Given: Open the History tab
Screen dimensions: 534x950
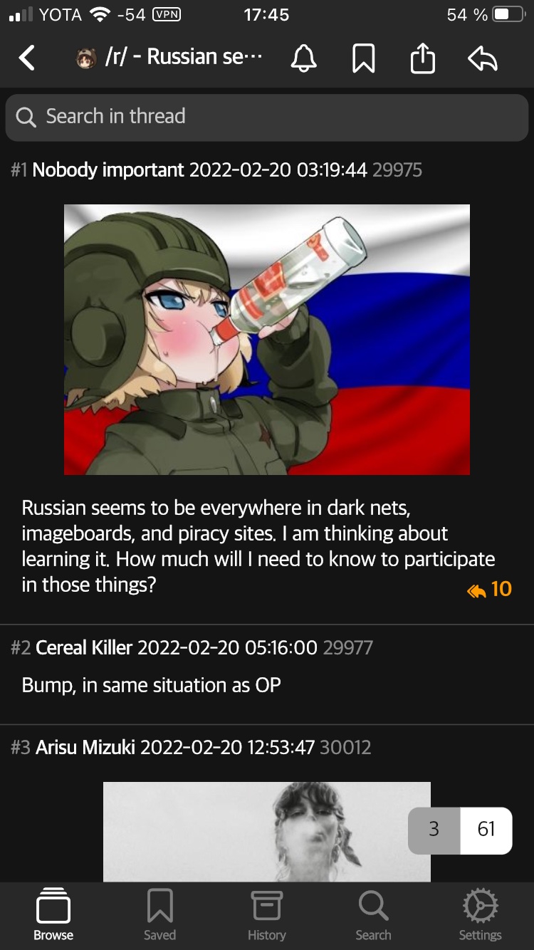Looking at the screenshot, I should 267,915.
